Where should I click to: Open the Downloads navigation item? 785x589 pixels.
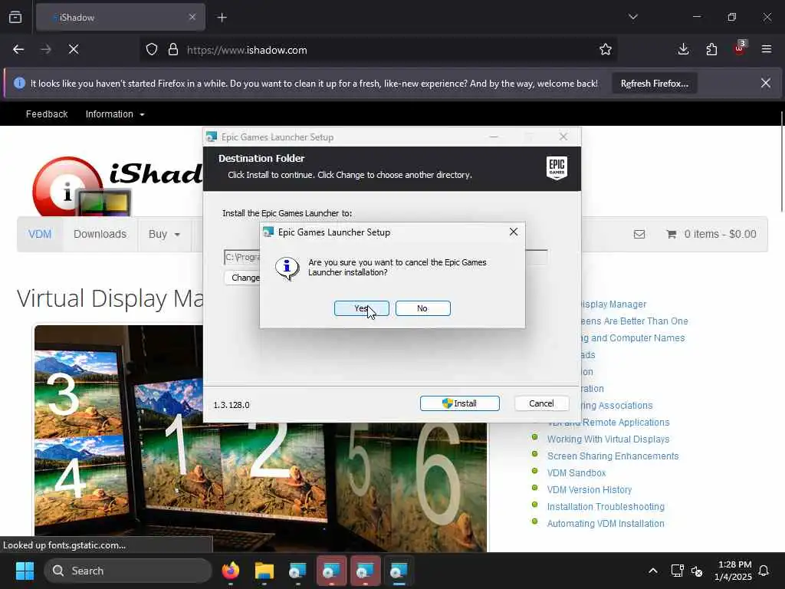(100, 234)
